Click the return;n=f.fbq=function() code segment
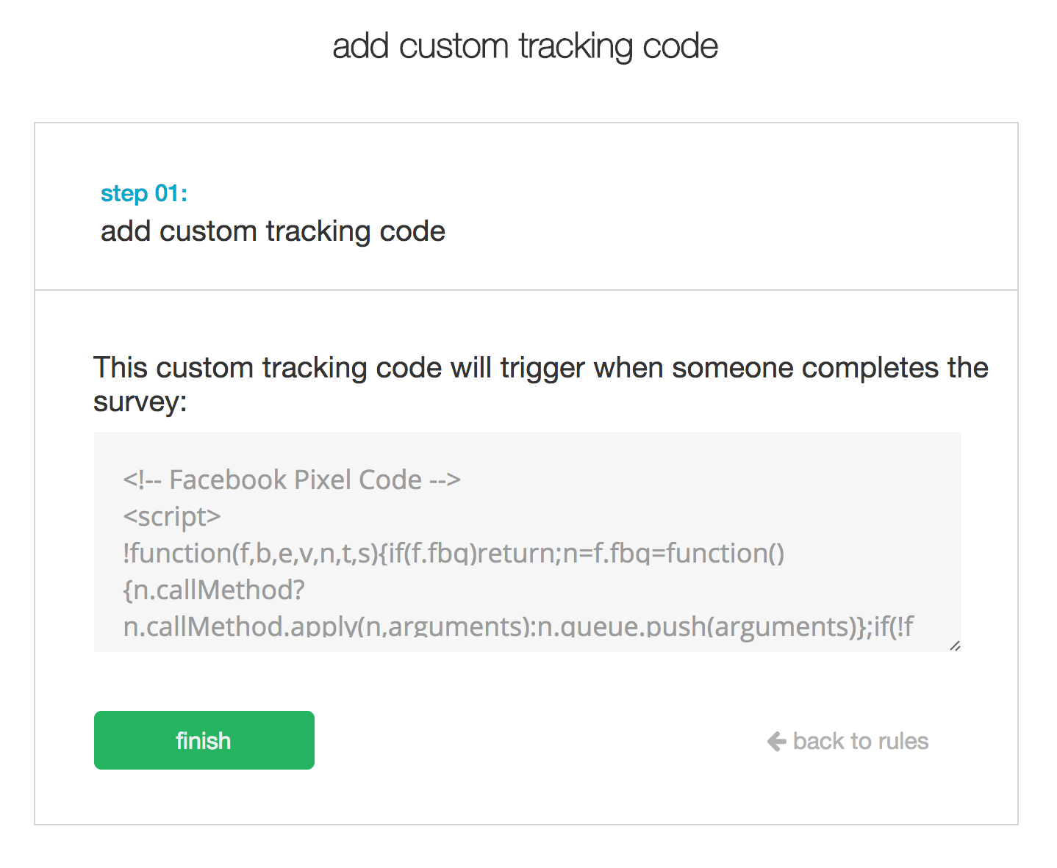 tap(632, 553)
